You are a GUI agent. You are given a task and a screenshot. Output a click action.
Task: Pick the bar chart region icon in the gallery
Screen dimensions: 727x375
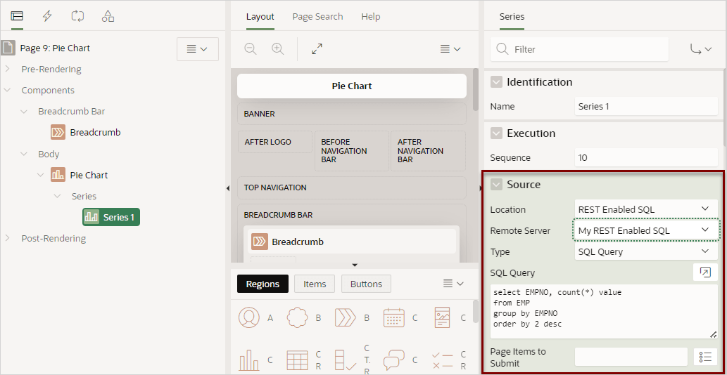(249, 360)
